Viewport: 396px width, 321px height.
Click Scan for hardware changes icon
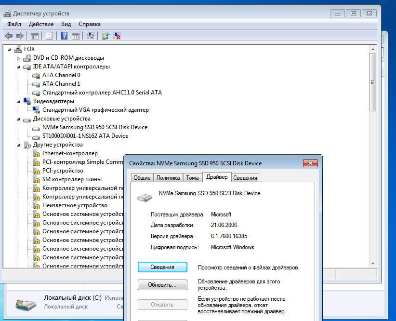91,36
